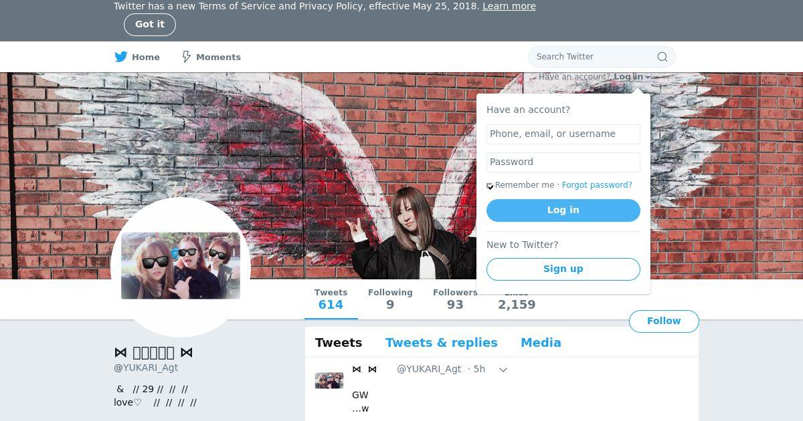Follow the @YUKARI_Agt account
Image resolution: width=803 pixels, height=421 pixels.
[664, 321]
